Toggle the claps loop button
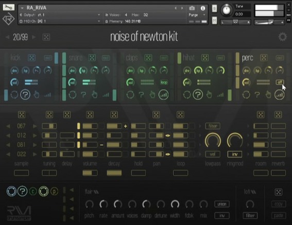This screenshot has height=225, width=292. point(164,82)
